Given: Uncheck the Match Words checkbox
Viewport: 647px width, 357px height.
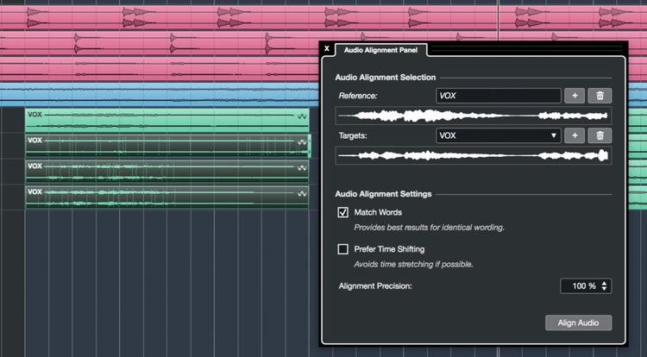Looking at the screenshot, I should (342, 212).
